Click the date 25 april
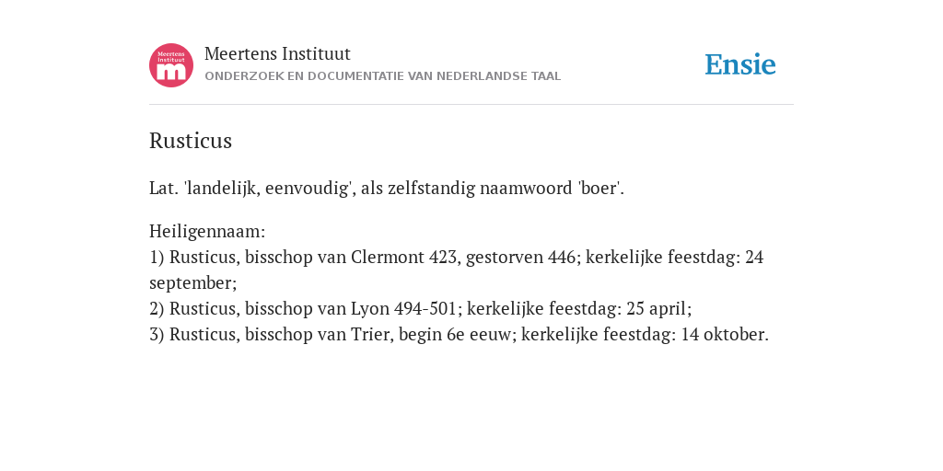 click(658, 309)
